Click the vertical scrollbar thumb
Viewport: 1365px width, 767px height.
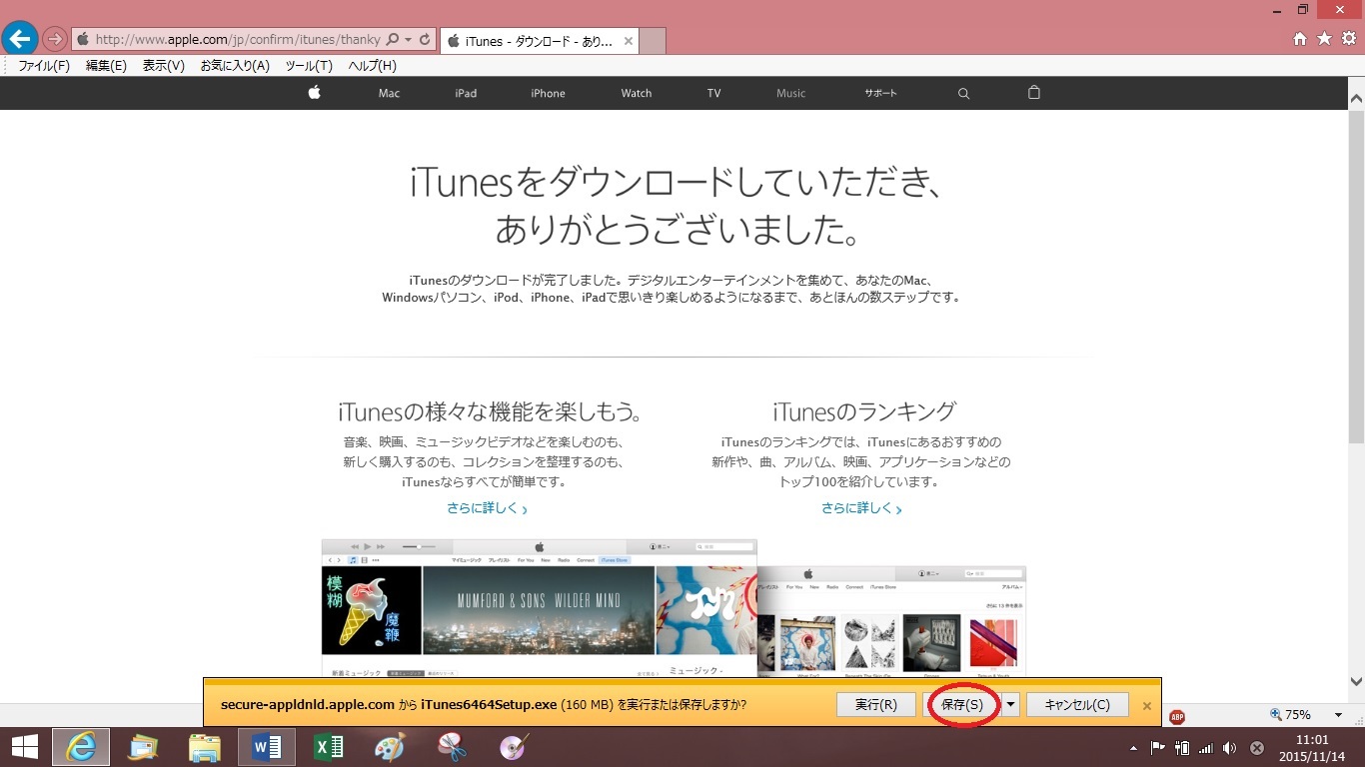point(1356,277)
